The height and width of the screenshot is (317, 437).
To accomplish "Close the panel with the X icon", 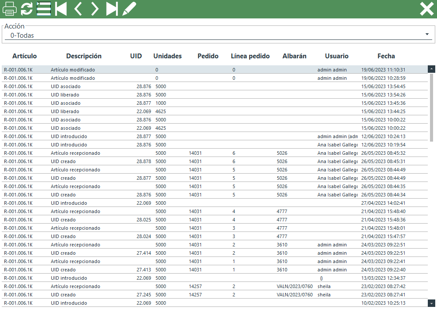I will tap(426, 9).
